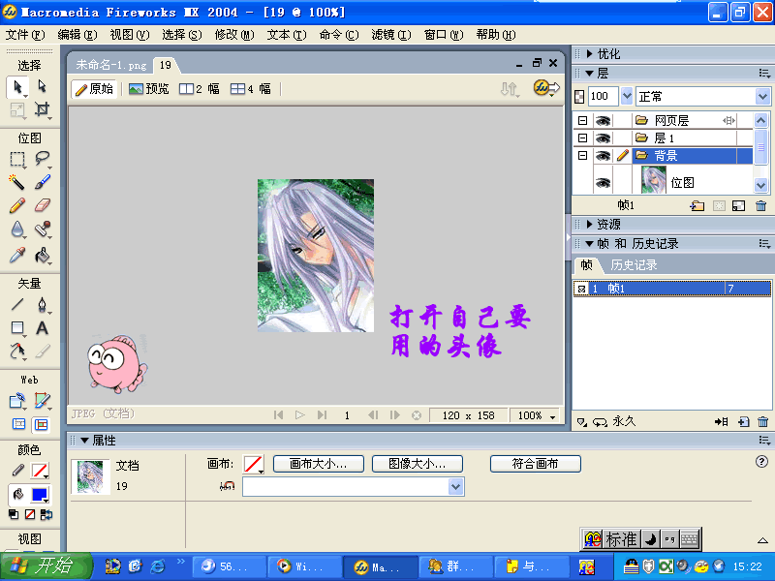Open the blue fill color swatch
Viewport: 775px width, 581px height.
(x=40, y=494)
